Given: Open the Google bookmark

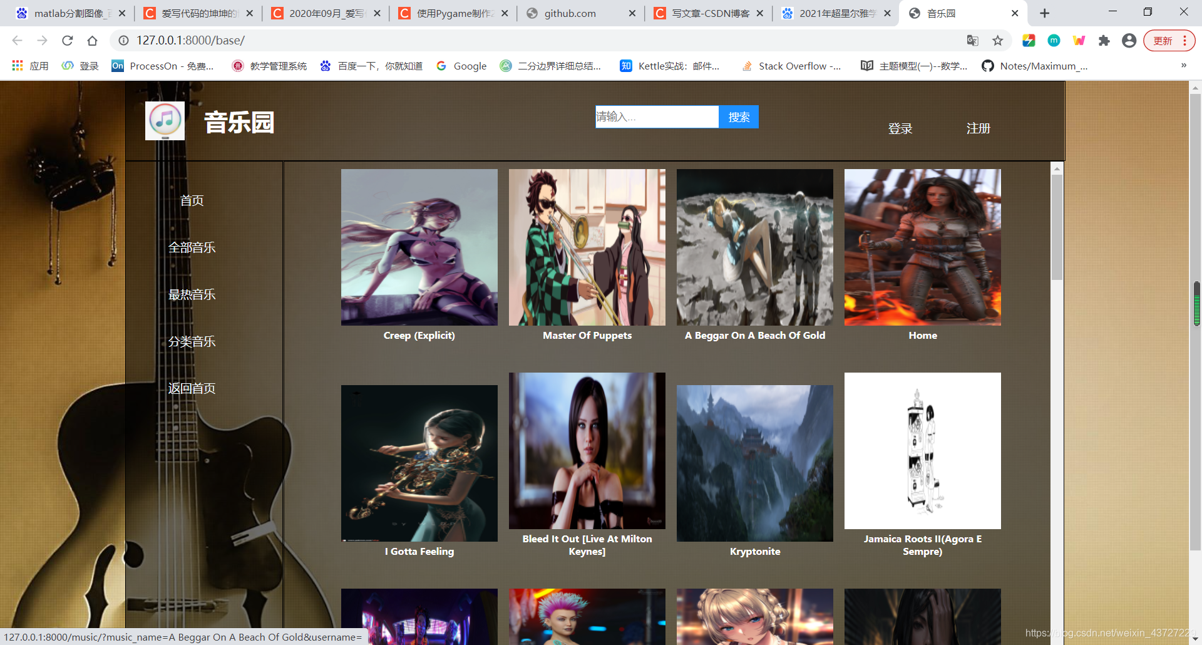Looking at the screenshot, I should [x=461, y=66].
